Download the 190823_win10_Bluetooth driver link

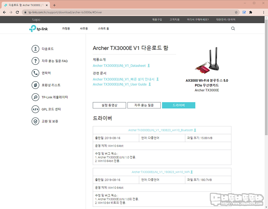[161, 130]
